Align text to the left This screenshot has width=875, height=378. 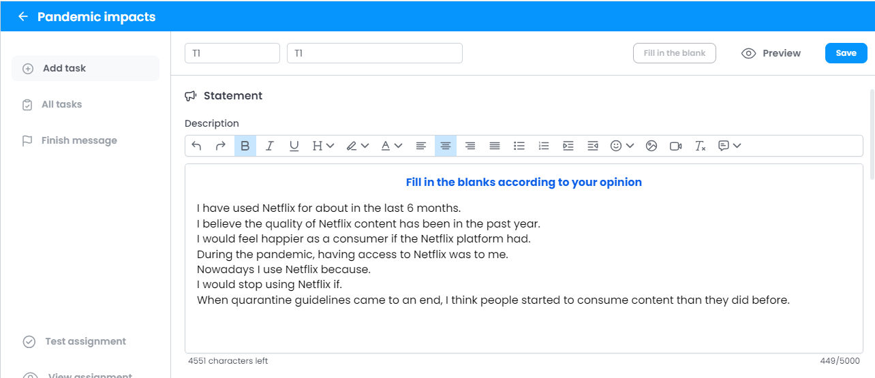421,146
